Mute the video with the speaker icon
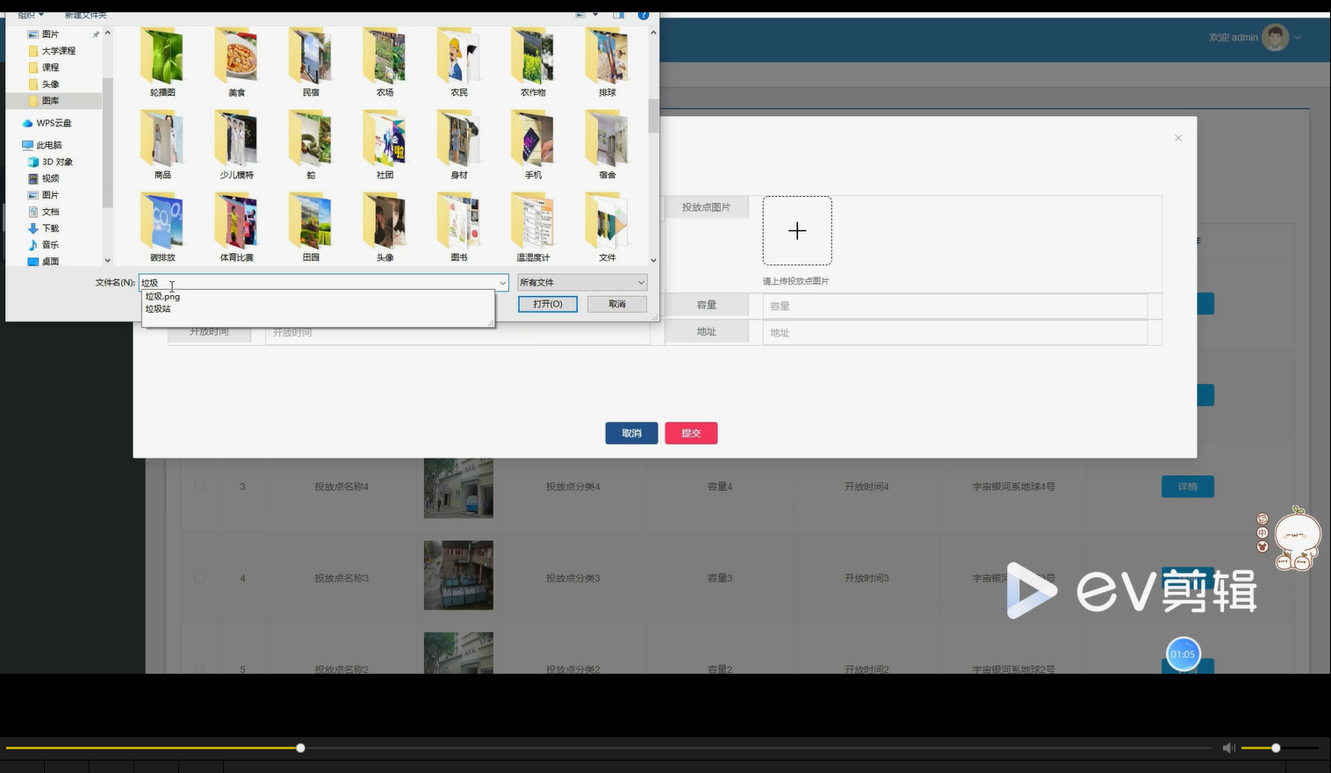 (1228, 748)
